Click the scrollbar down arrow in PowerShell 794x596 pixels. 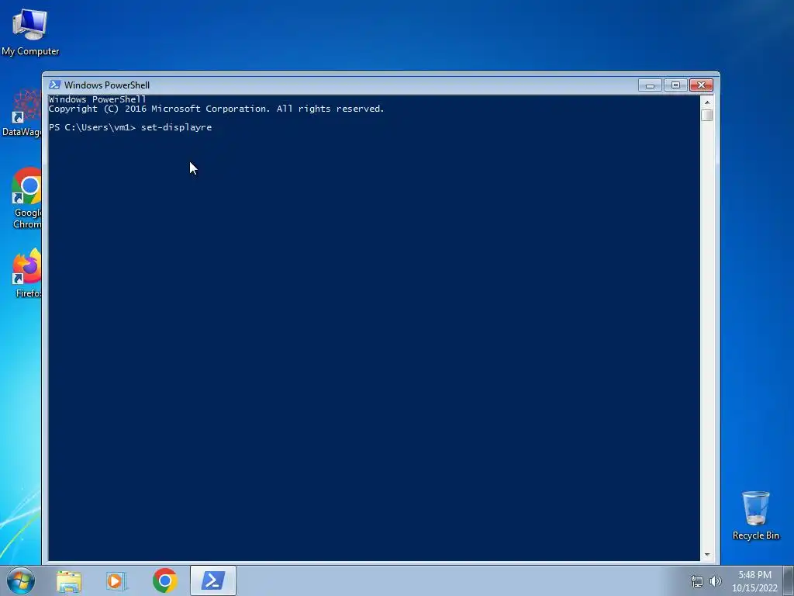coord(707,555)
